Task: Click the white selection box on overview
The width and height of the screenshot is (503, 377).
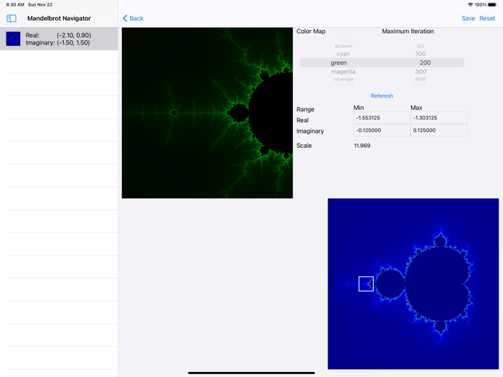Action: tap(366, 284)
